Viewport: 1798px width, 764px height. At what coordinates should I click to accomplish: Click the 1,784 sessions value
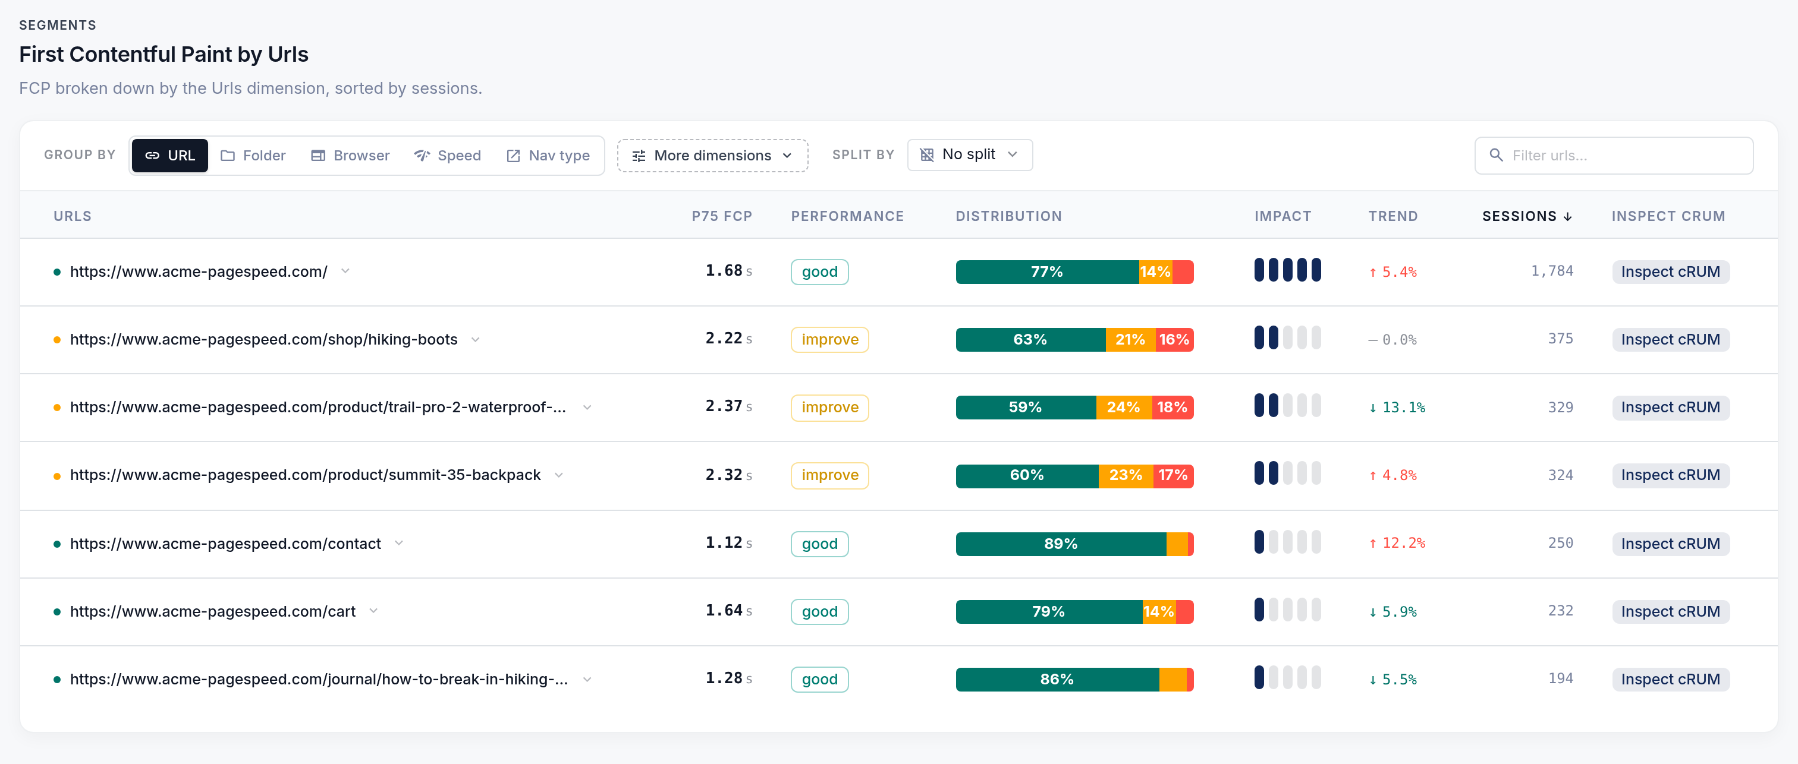coord(1552,271)
